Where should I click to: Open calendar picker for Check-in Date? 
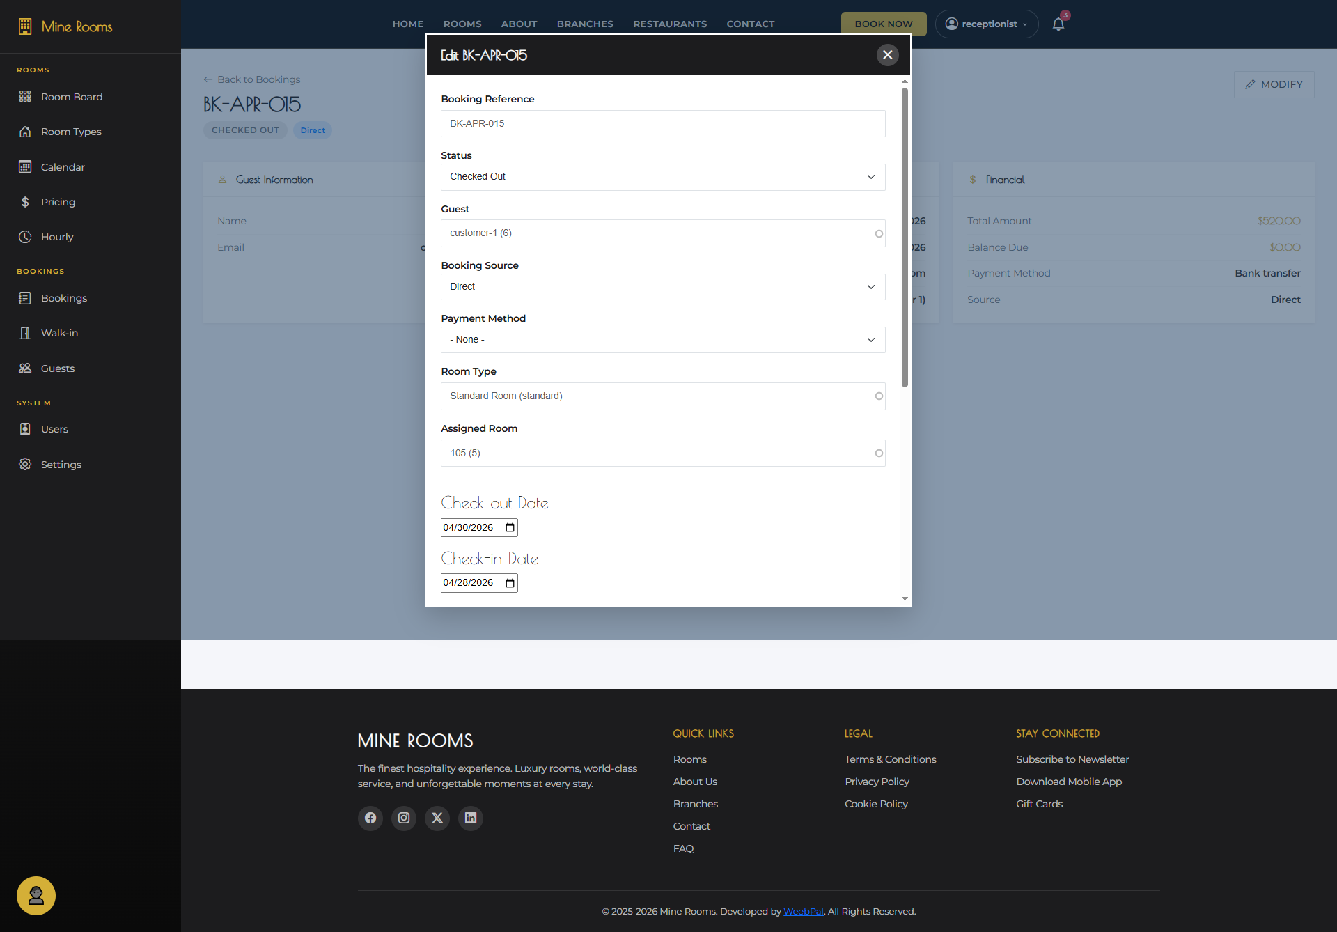(x=510, y=583)
